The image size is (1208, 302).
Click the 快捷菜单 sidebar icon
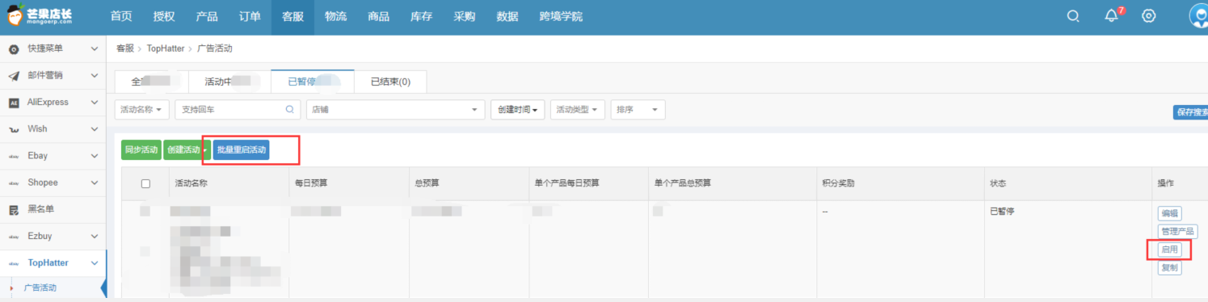tap(14, 49)
